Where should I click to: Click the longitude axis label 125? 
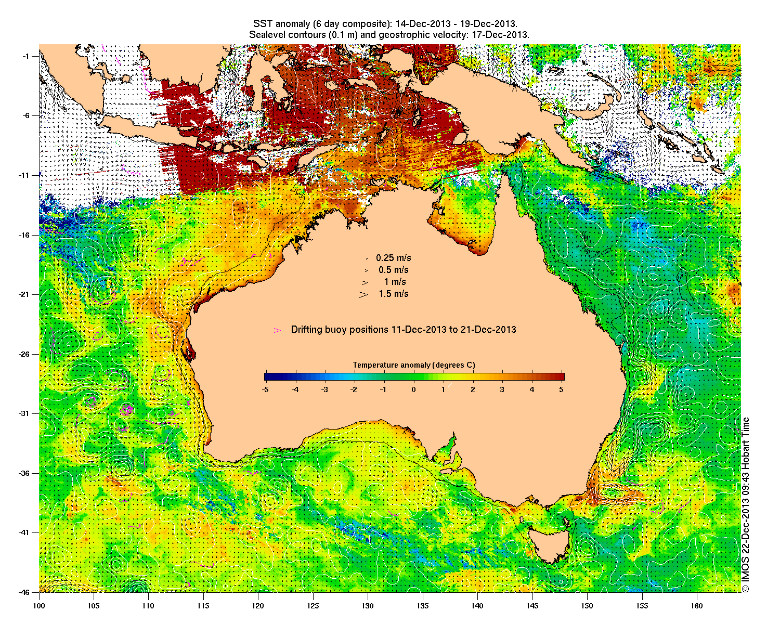(313, 605)
